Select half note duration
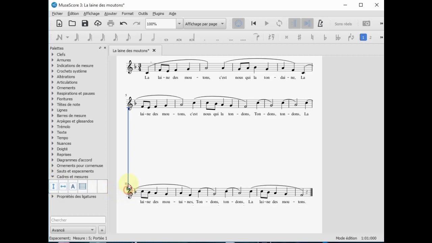 click(x=153, y=37)
